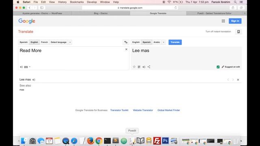Swap the source and target languages
Screen dimensions: 260x146
click(x=126, y=42)
